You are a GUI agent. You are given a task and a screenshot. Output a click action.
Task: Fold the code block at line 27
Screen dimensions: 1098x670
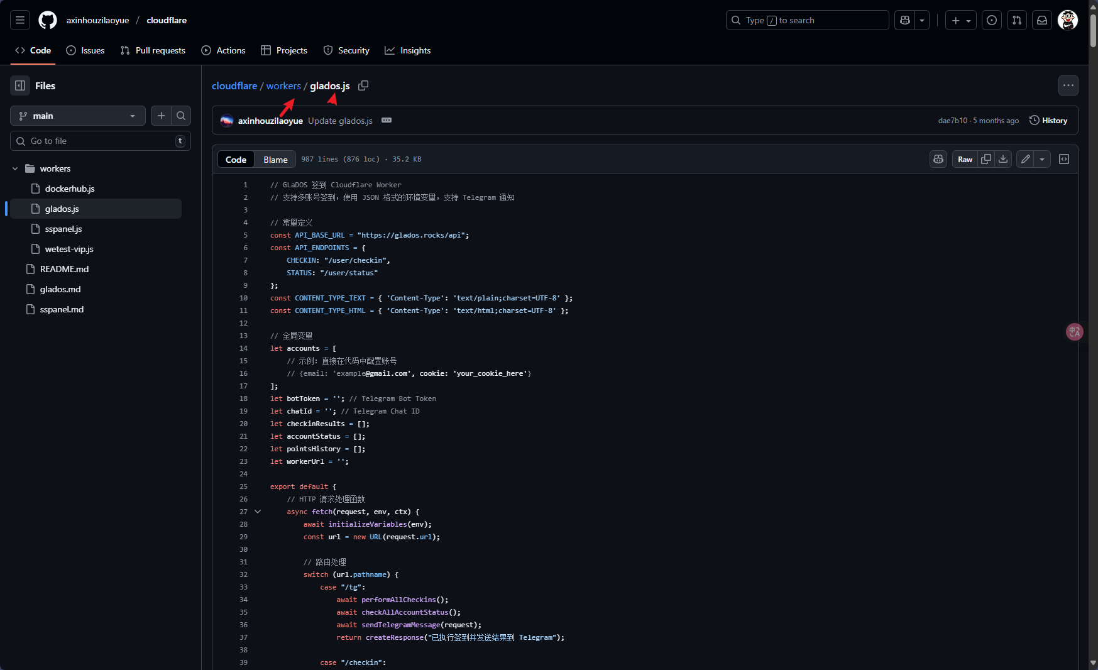coord(258,512)
